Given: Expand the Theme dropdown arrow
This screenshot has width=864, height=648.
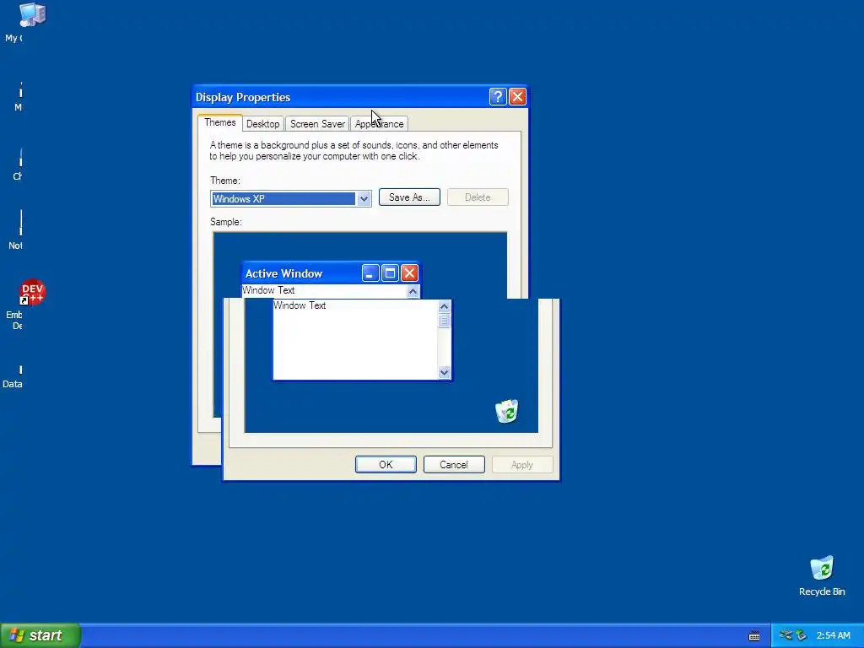Looking at the screenshot, I should click(x=364, y=199).
